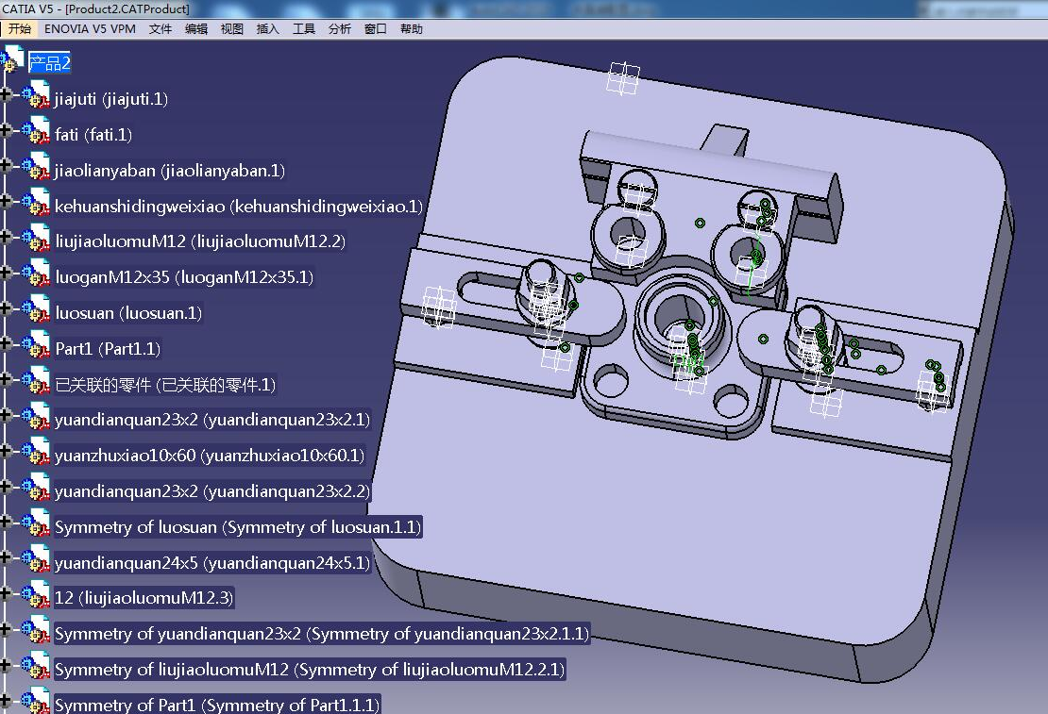1048x714 pixels.
Task: Expand the yuandianquan24x5 tree node
Action: [x=6, y=557]
